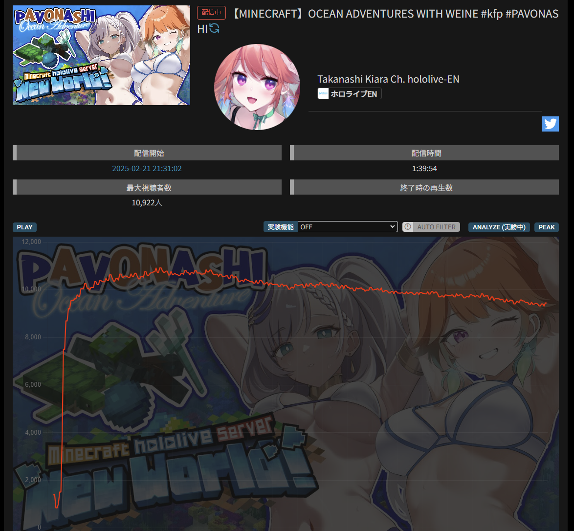Viewport: 574px width, 531px height.
Task: Open the Takanashi Kiara Ch. hololive-EN channel name
Action: coord(388,79)
